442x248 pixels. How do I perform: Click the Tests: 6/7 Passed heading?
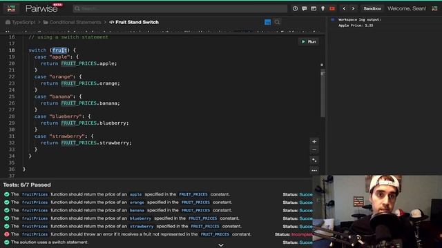(27, 185)
